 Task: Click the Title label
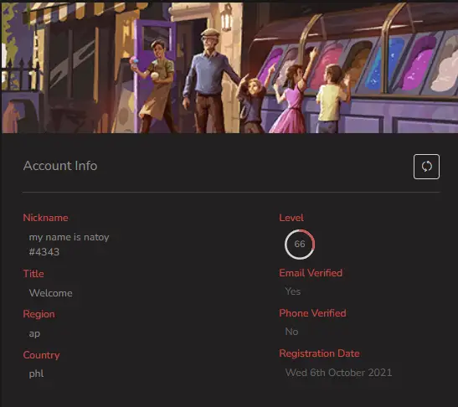pos(33,274)
